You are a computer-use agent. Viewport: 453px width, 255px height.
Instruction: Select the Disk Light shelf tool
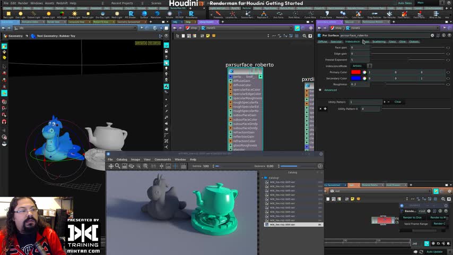click(20, 15)
